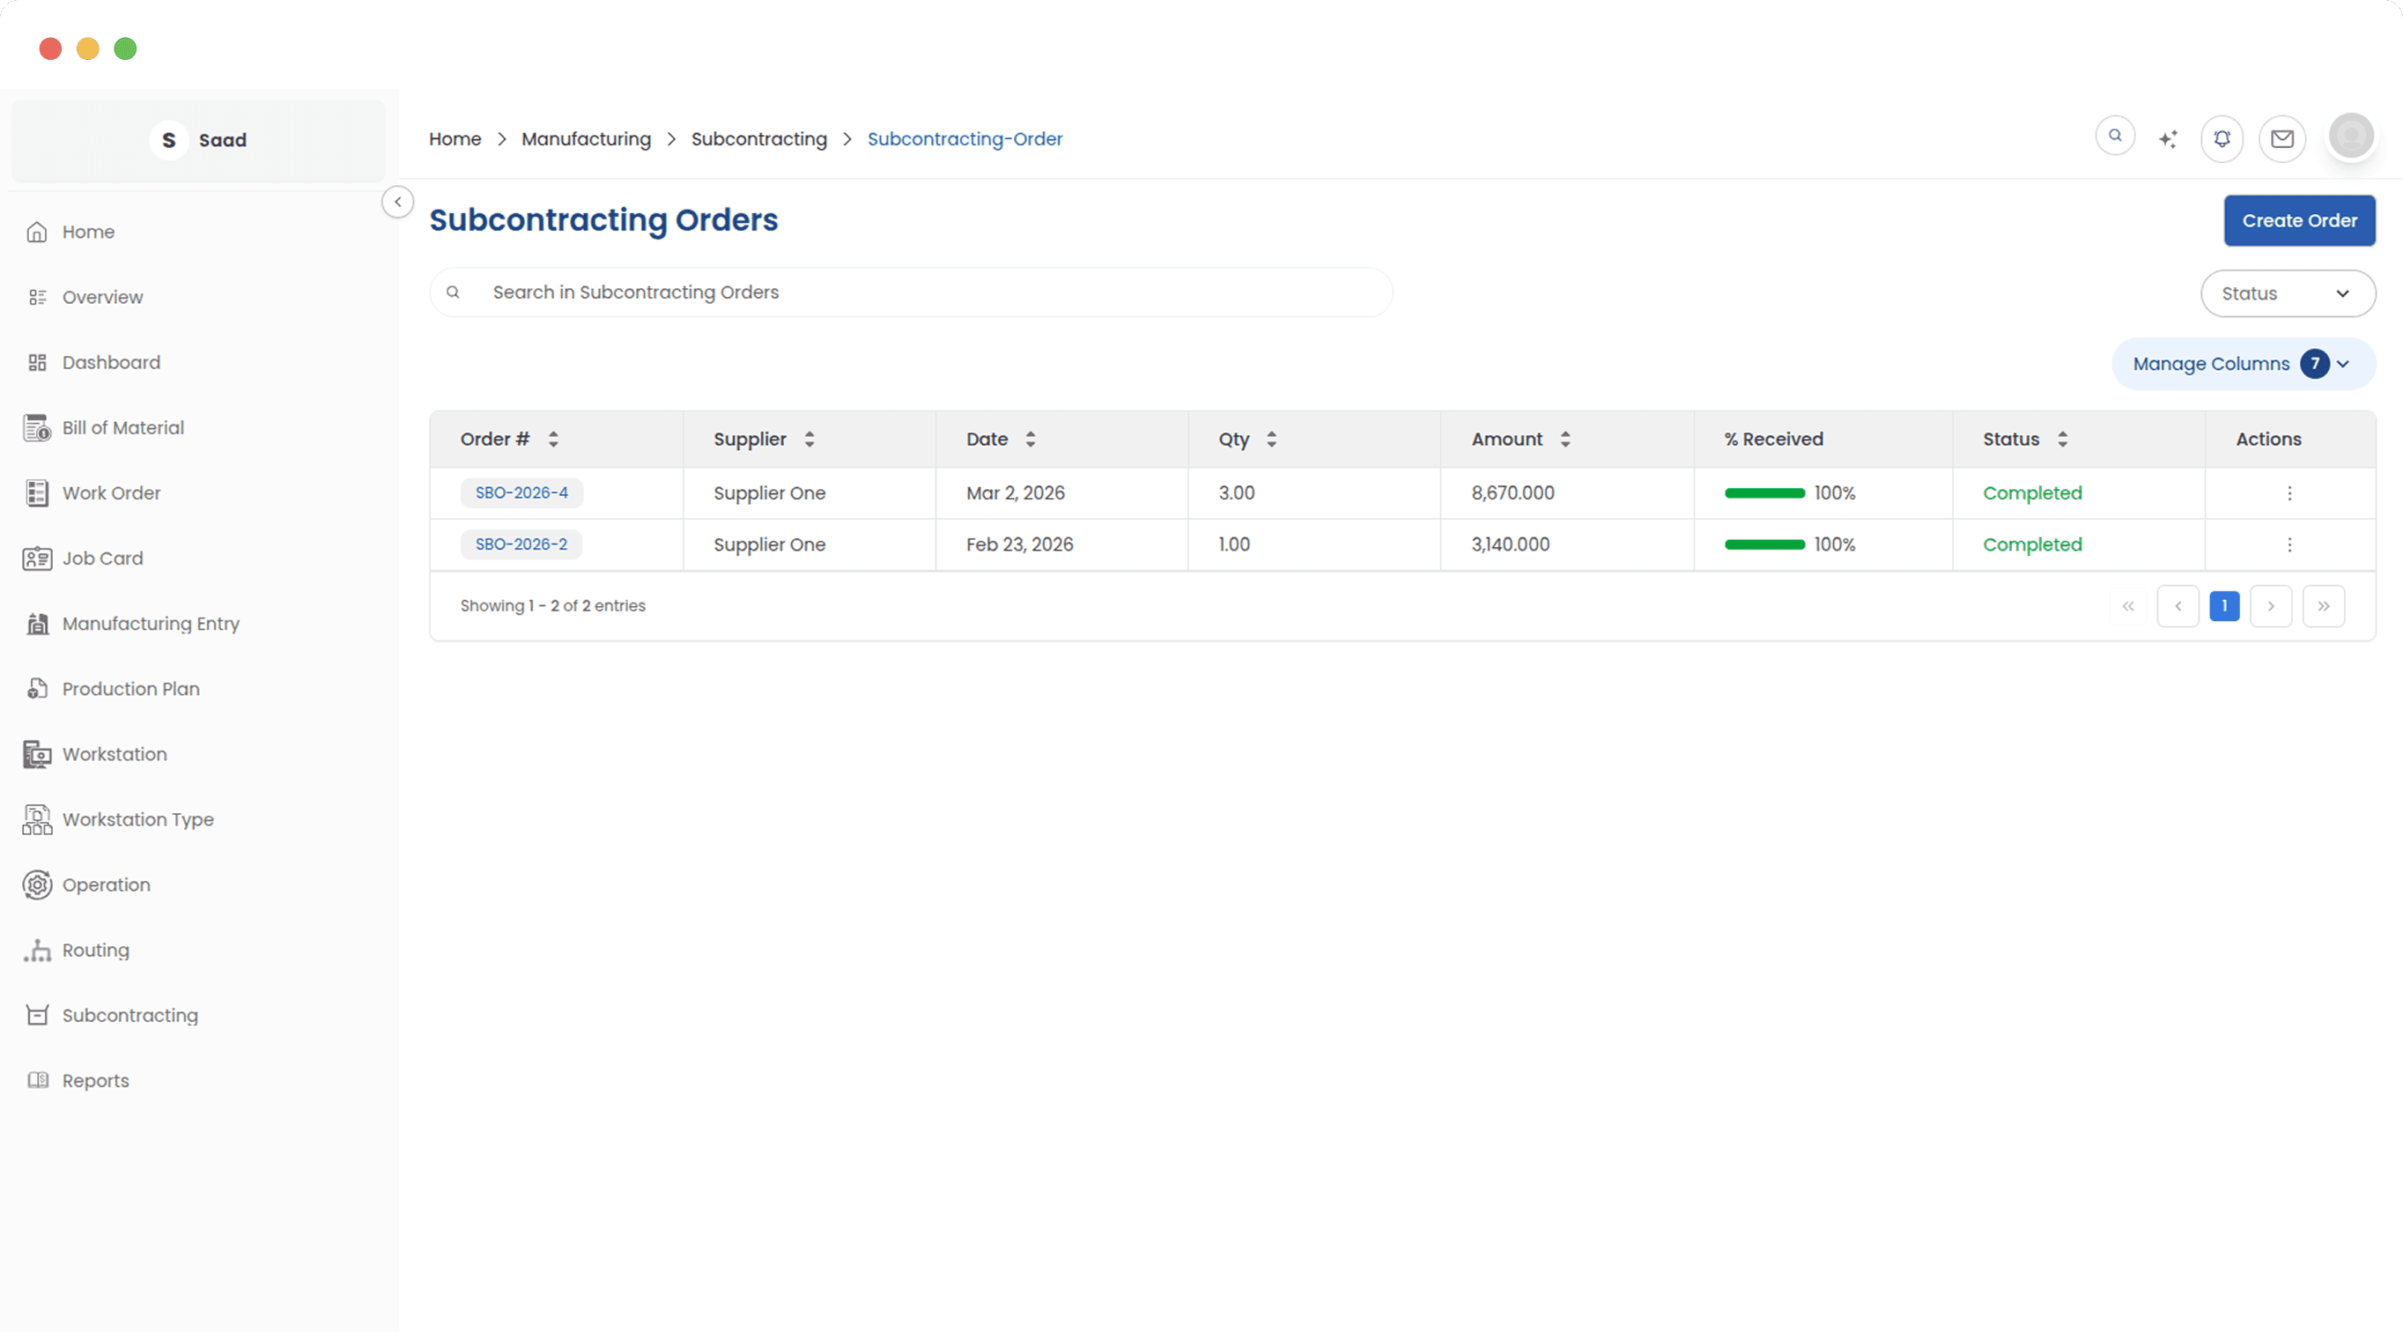
Task: Select the Workstation Type item
Action: pos(137,819)
